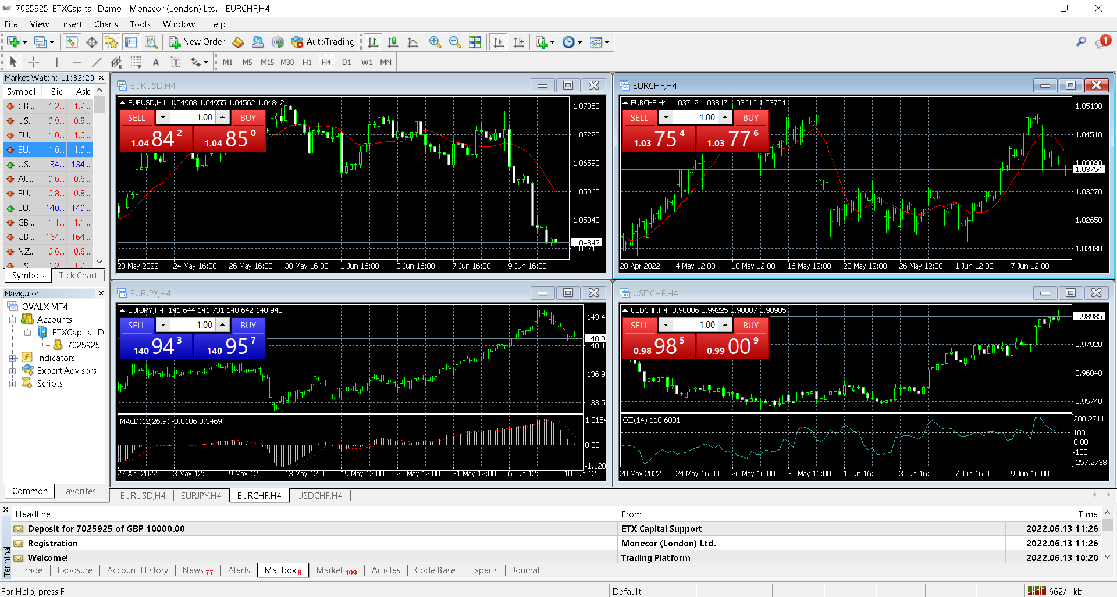Screen dimensions: 1117x597
Task: Open the Profiles dropdown arrow
Action: tap(52, 42)
